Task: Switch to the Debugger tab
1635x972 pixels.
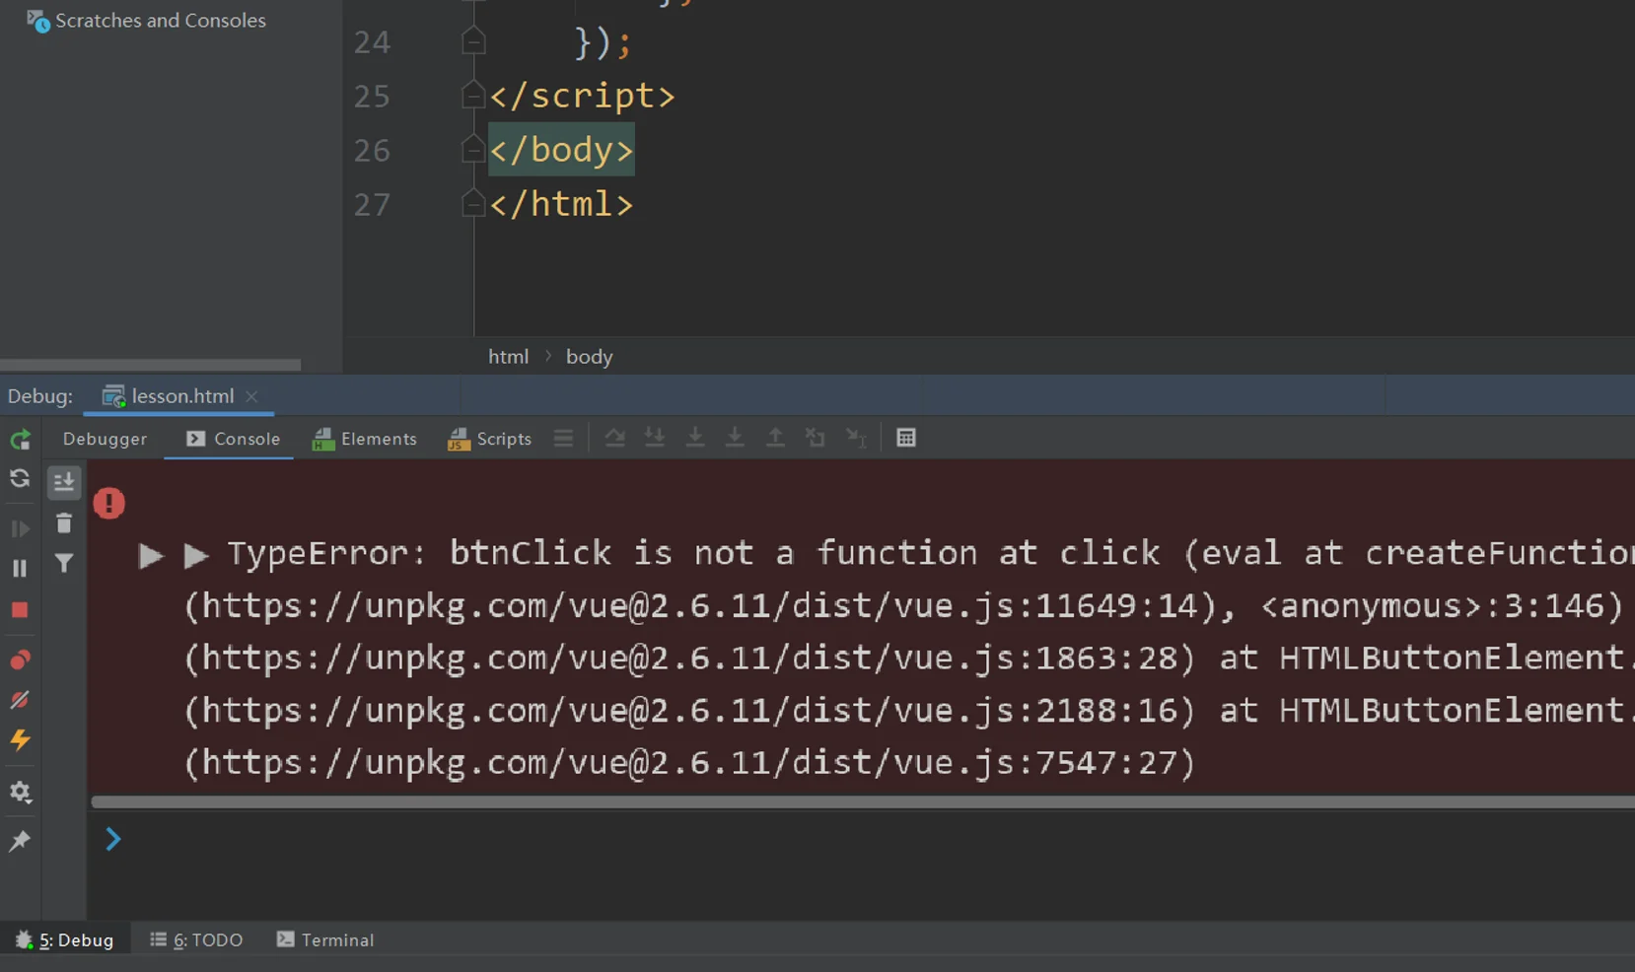Action: 105,439
